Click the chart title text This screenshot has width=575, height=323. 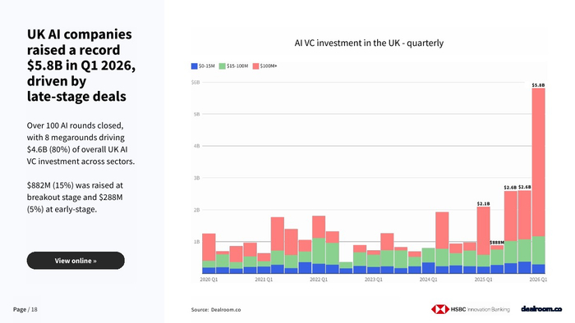pos(369,43)
